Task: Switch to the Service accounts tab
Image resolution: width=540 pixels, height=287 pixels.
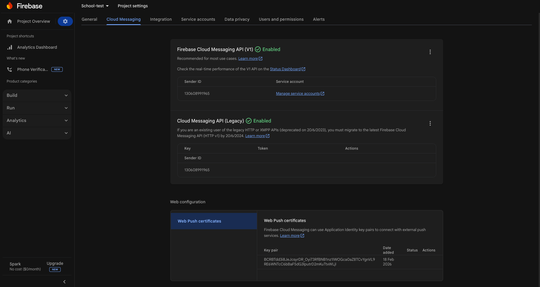Action: [x=198, y=19]
